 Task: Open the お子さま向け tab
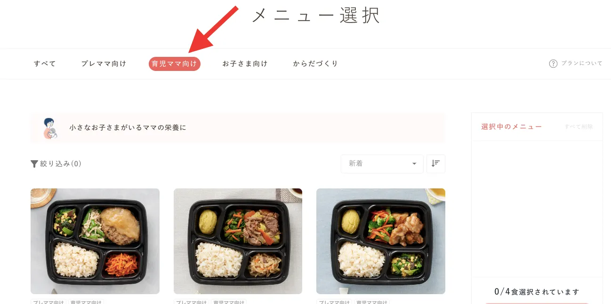245,63
